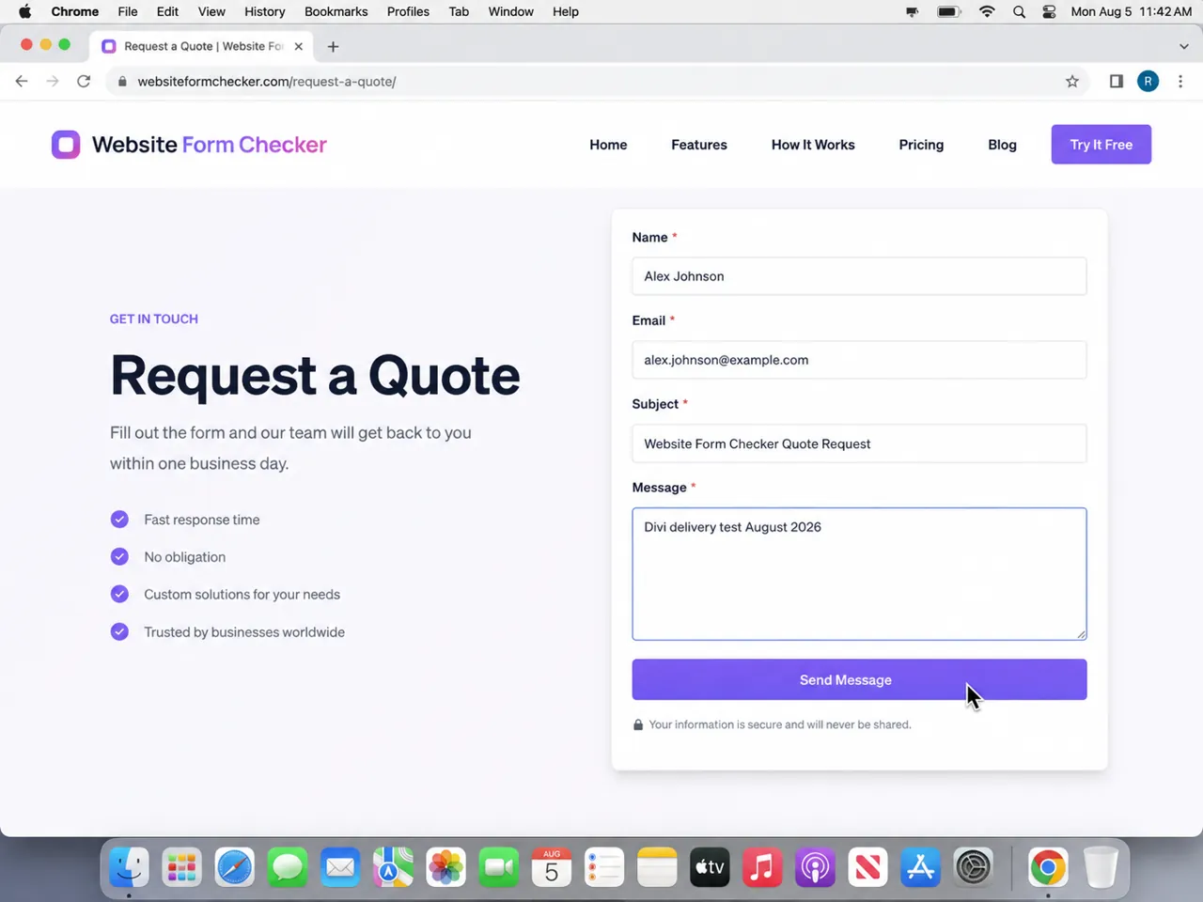Click the address bar URL

pyautogui.click(x=267, y=82)
